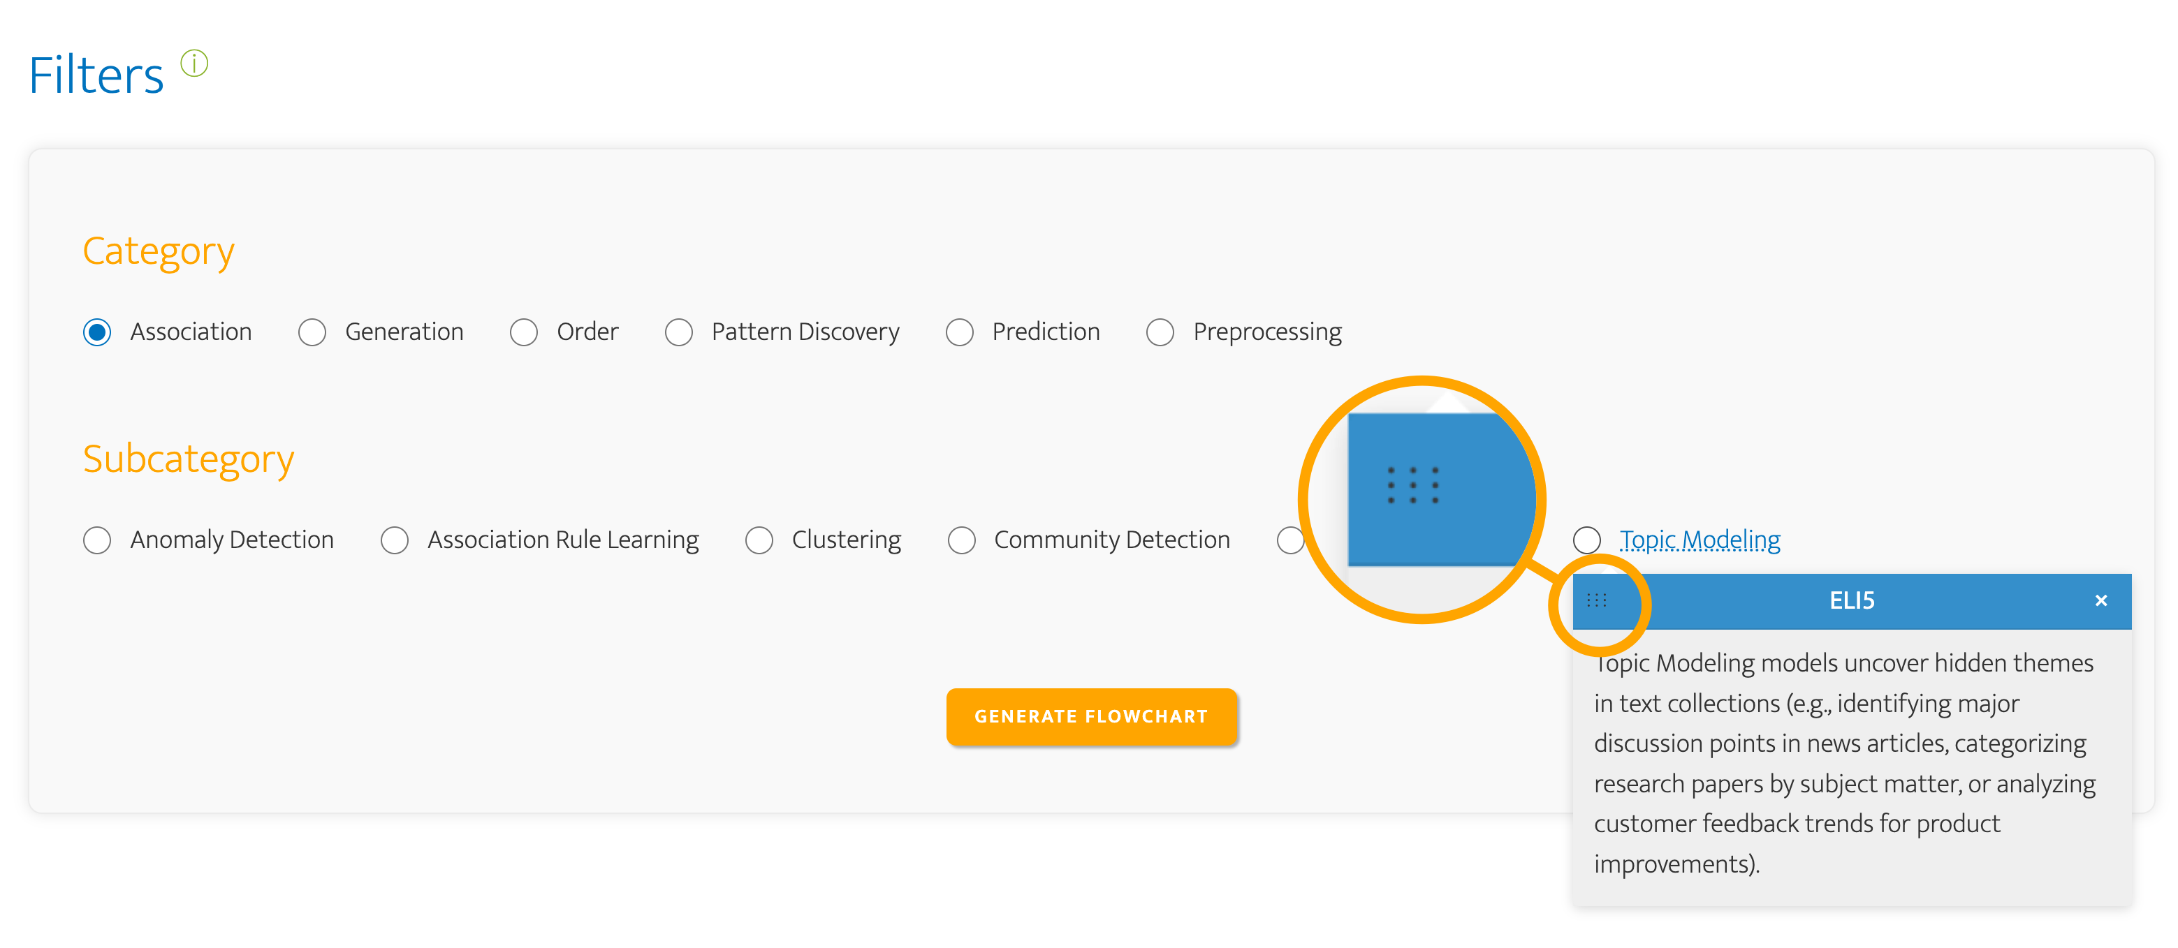Select the Topic Modeling radio button
Screen dimensions: 2178x948
click(x=1586, y=540)
